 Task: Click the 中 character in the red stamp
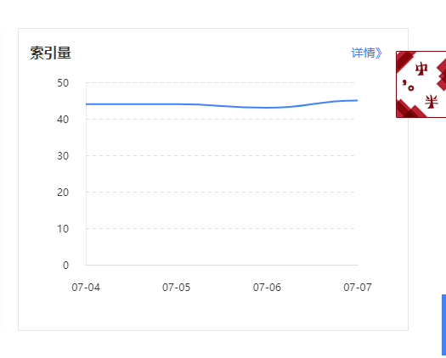coord(421,69)
